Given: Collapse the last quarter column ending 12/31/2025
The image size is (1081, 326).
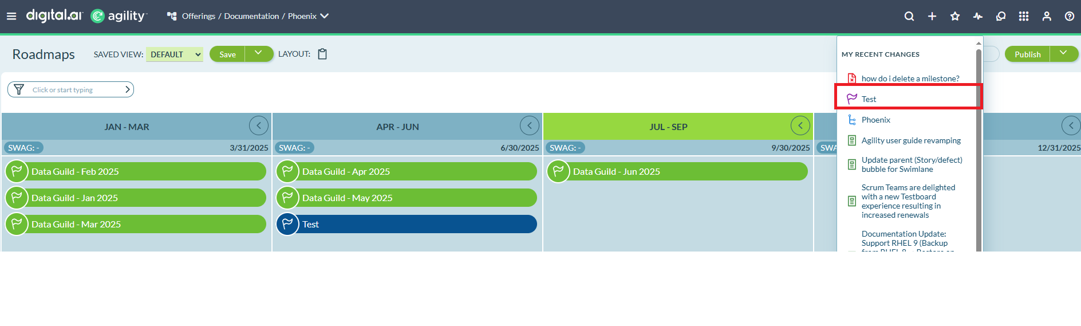Looking at the screenshot, I should pyautogui.click(x=1071, y=125).
